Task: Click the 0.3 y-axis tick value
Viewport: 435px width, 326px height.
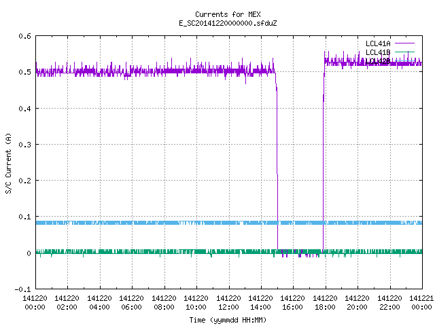Action: tap(24, 145)
